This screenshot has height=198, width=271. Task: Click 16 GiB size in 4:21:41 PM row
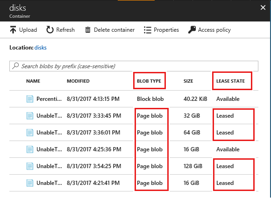[191, 183]
